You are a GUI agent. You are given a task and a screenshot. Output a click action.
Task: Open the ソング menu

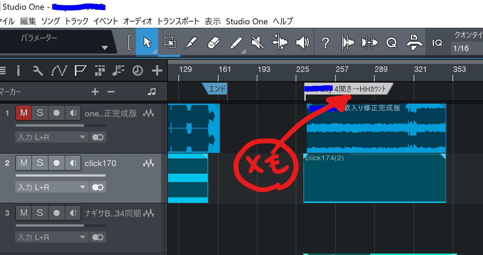(51, 21)
